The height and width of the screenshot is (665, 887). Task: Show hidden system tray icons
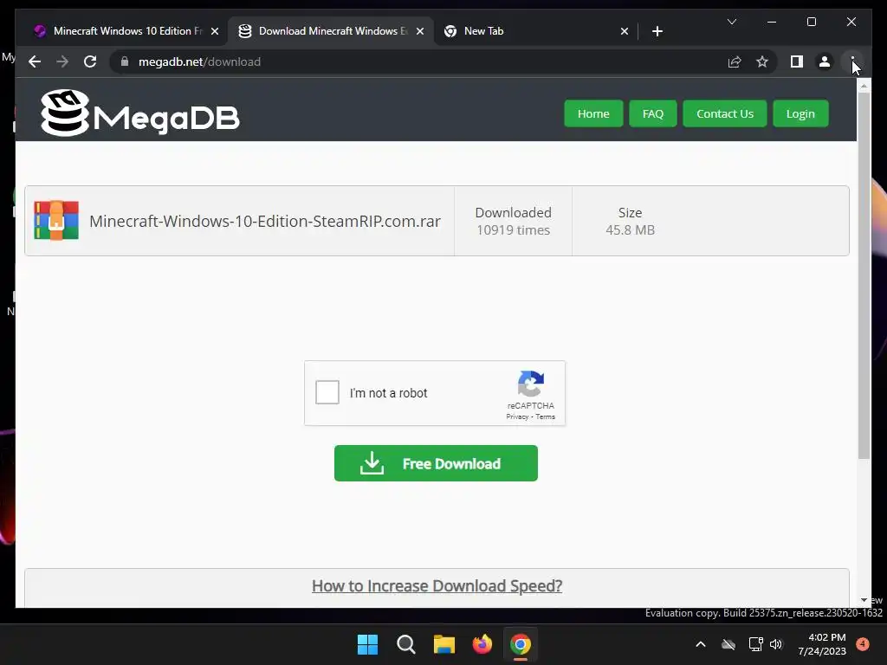[700, 644]
